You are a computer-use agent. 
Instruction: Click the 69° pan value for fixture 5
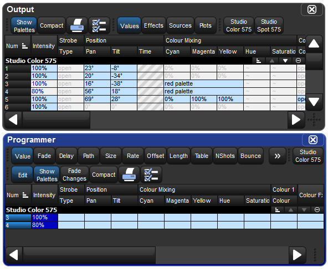click(98, 99)
